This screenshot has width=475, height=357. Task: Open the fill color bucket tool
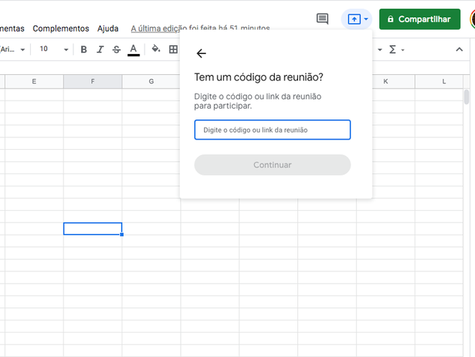[x=155, y=48]
